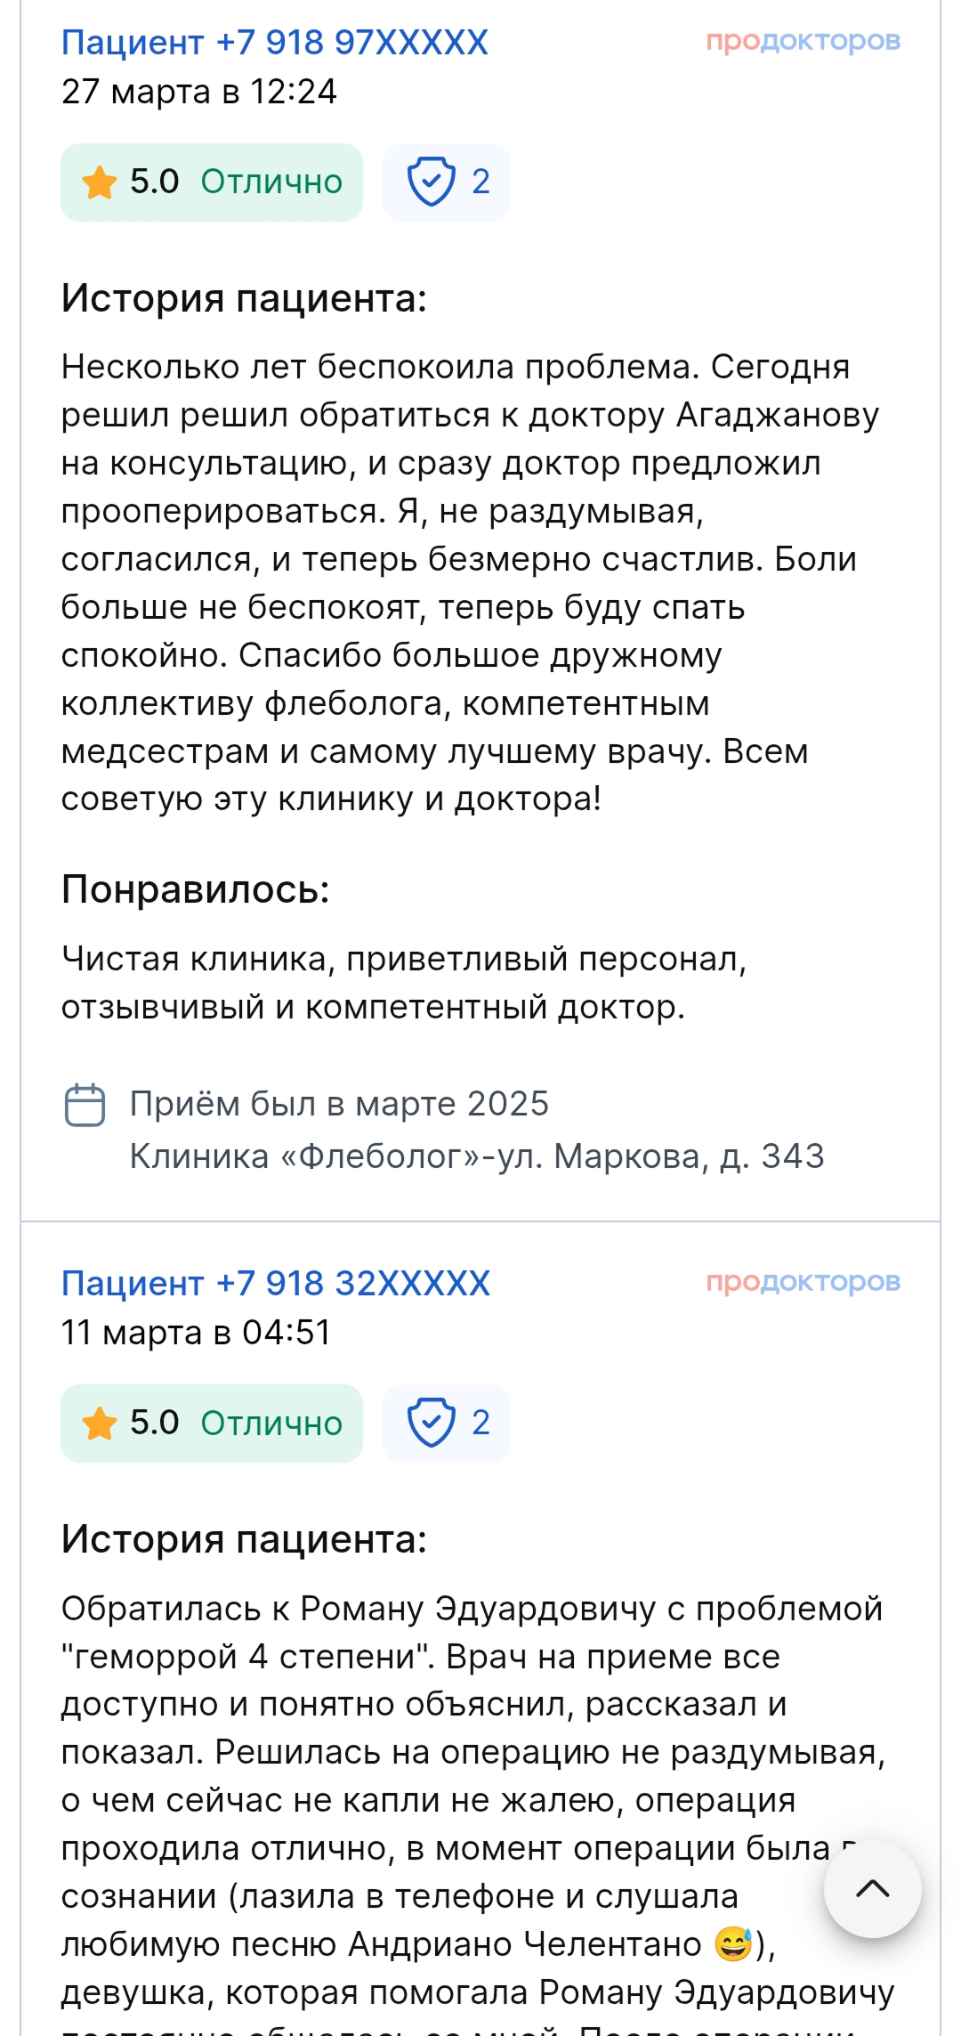
Task: Click the calendar icon beside the appointment date
Action: tap(85, 1105)
